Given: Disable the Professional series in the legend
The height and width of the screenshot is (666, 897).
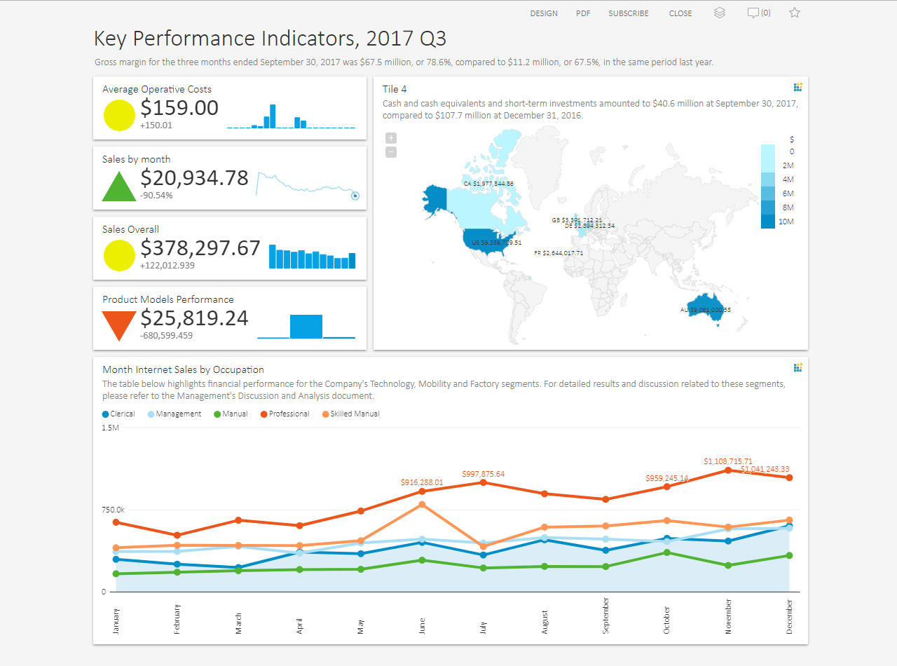Looking at the screenshot, I should click(x=288, y=414).
